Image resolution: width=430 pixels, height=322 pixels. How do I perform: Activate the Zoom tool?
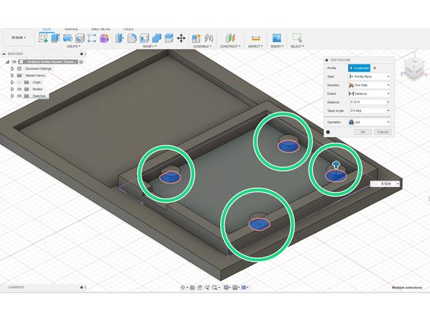[x=207, y=287]
